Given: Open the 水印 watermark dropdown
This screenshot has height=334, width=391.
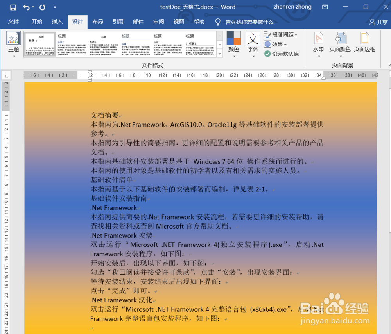Looking at the screenshot, I should point(318,45).
